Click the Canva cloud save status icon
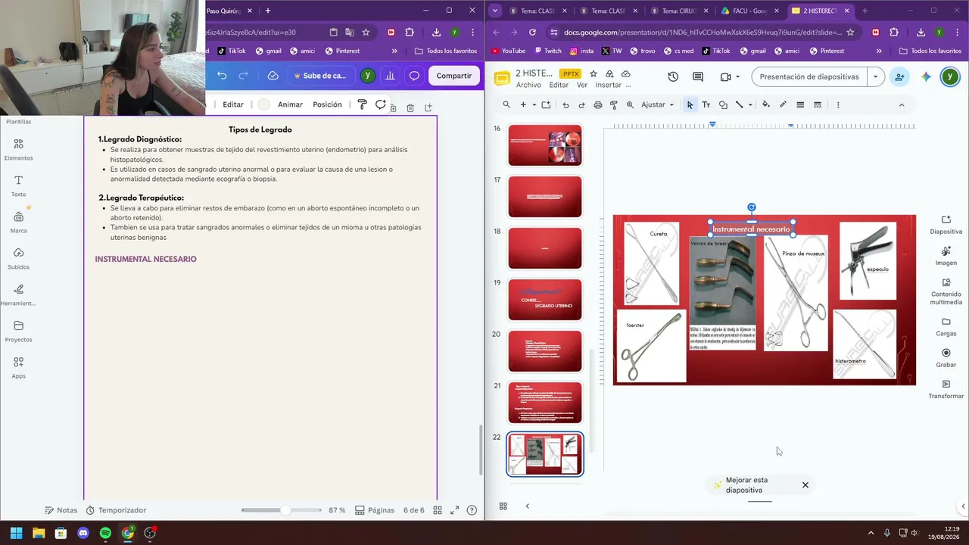The image size is (969, 545). [x=273, y=76]
